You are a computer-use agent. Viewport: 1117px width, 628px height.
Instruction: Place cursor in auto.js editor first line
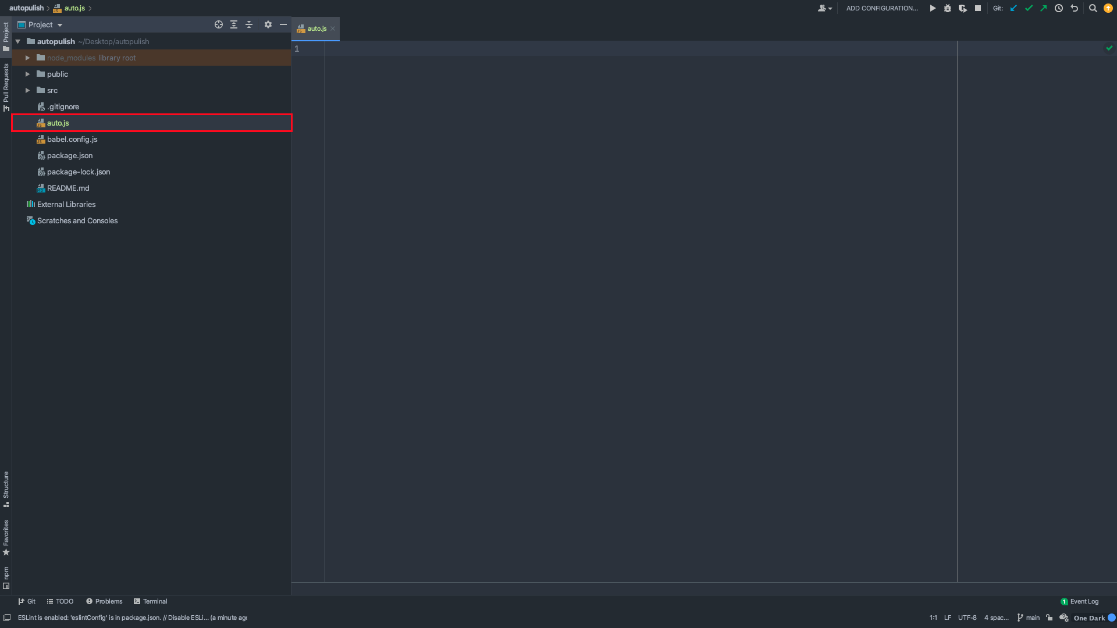[640, 49]
